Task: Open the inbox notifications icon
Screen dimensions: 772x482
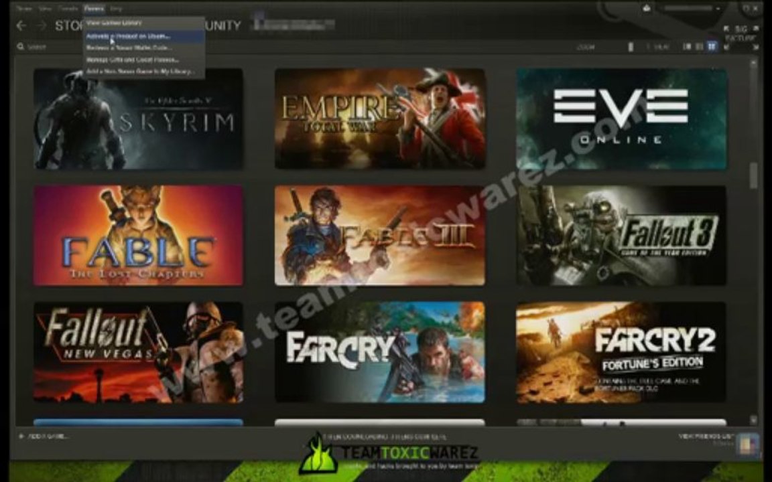Action: [x=647, y=8]
